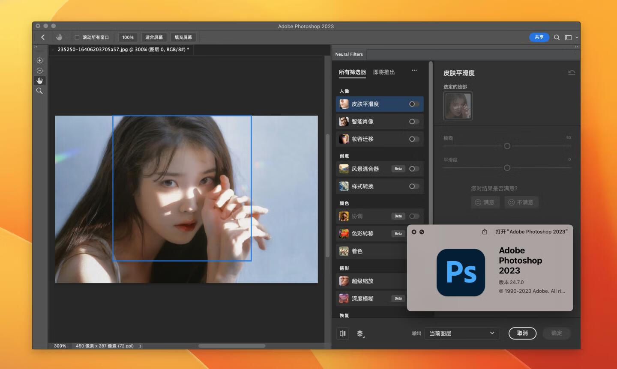Screen dimensions: 617x369
Task: Select the Zoom magnifier tool in left toolbar
Action: click(39, 91)
